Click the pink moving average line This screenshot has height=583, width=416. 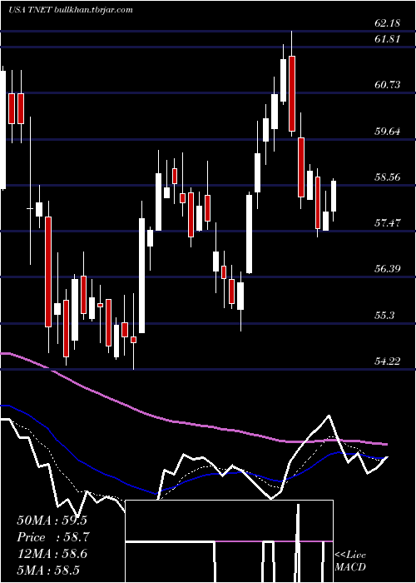[x=193, y=424]
